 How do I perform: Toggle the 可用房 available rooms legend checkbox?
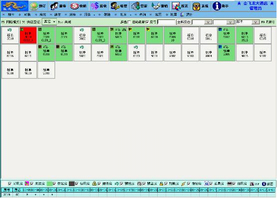[10, 184]
